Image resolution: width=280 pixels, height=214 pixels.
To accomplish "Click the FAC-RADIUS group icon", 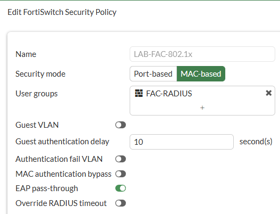I will click(x=139, y=93).
